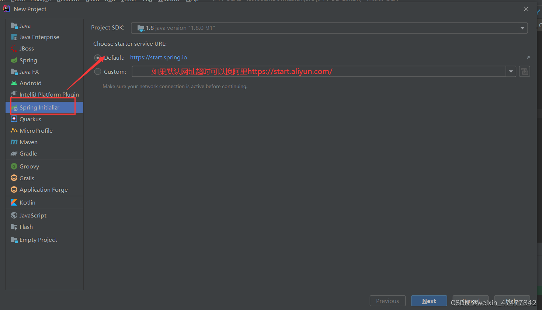The width and height of the screenshot is (542, 310).
Task: Click the Next button
Action: [x=429, y=301]
